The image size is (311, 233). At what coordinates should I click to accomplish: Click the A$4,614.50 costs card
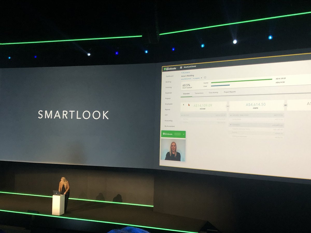[x=257, y=106]
